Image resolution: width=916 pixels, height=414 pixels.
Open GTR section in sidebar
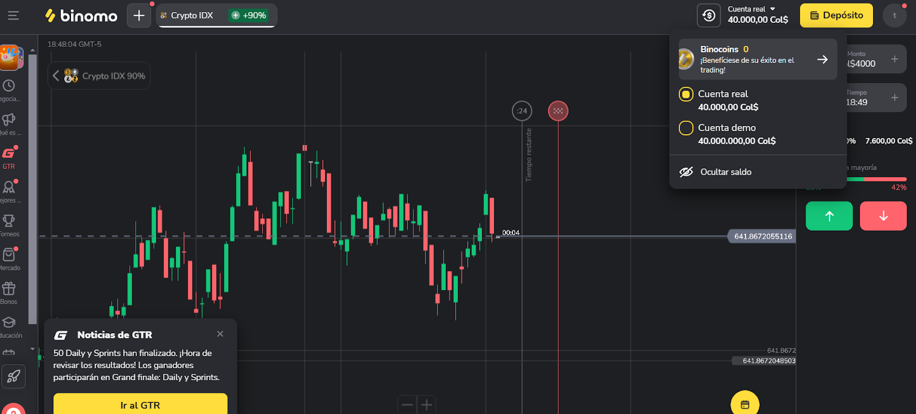point(9,157)
